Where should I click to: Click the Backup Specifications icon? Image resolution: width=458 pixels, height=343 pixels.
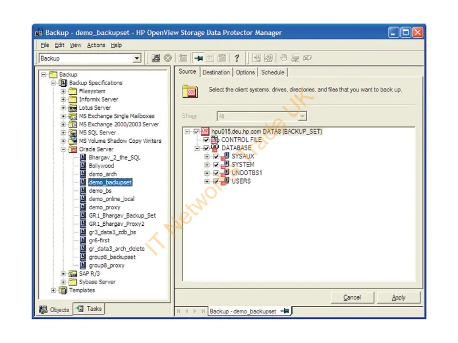coord(63,83)
